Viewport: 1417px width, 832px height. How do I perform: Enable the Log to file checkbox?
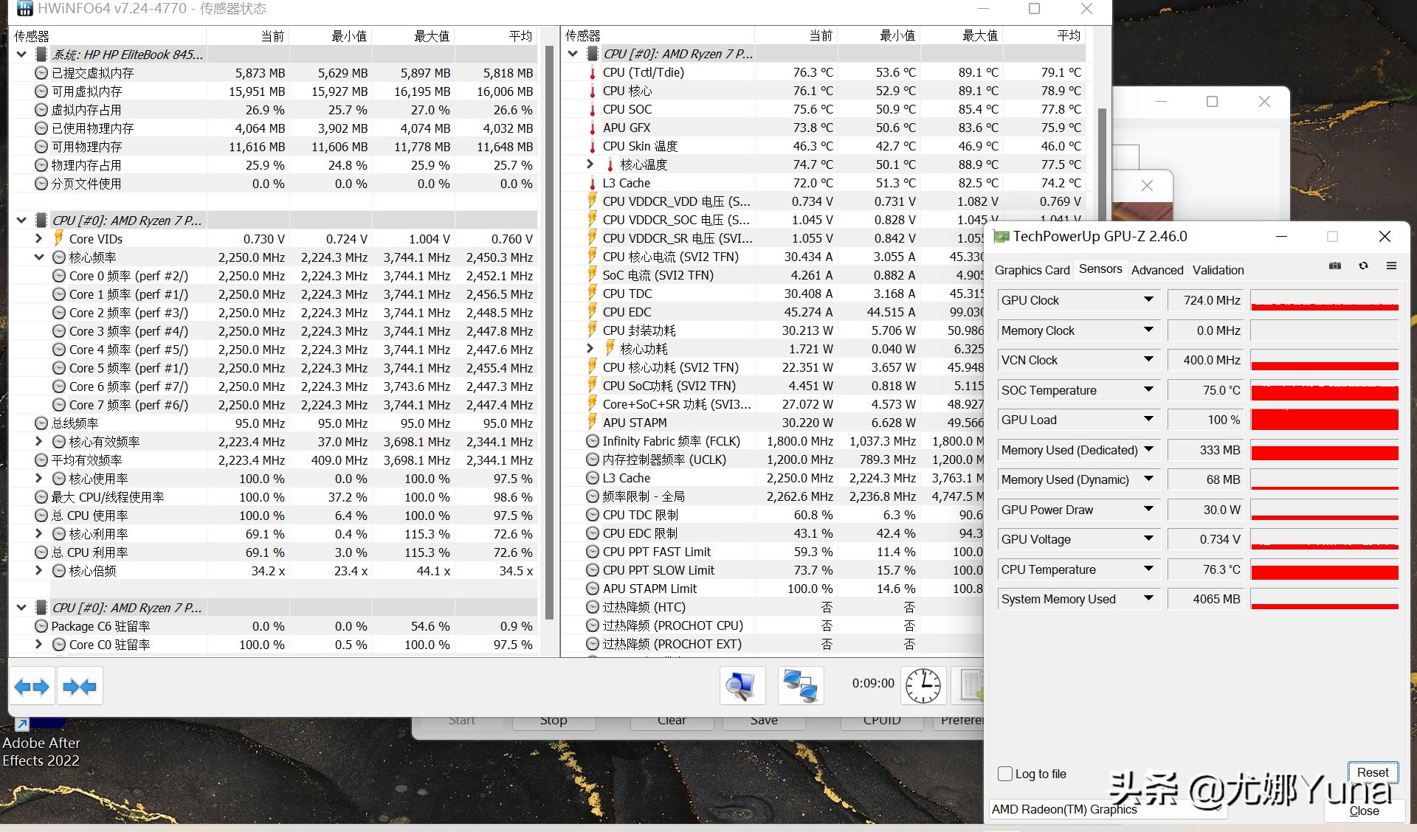tap(1005, 774)
